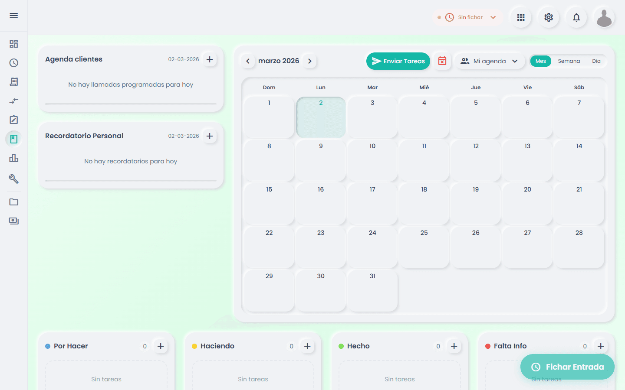The height and width of the screenshot is (390, 625).
Task: Go to previous month with left chevron
Action: (248, 61)
